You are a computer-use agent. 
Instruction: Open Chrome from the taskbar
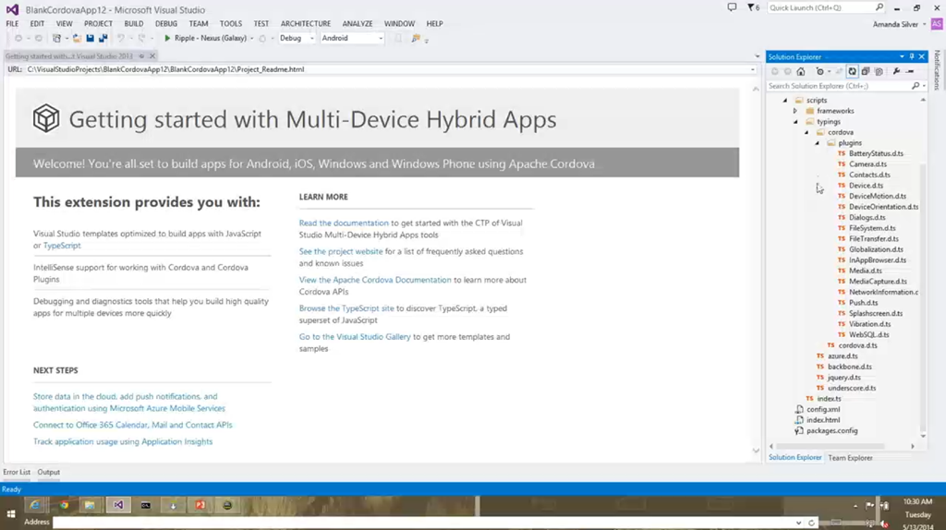click(64, 505)
